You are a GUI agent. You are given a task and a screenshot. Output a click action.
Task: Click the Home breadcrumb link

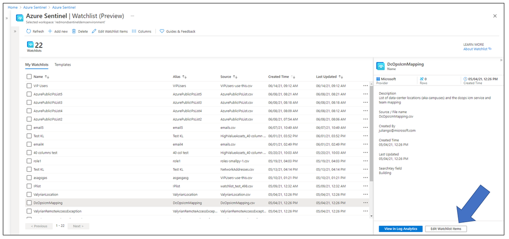point(13,7)
